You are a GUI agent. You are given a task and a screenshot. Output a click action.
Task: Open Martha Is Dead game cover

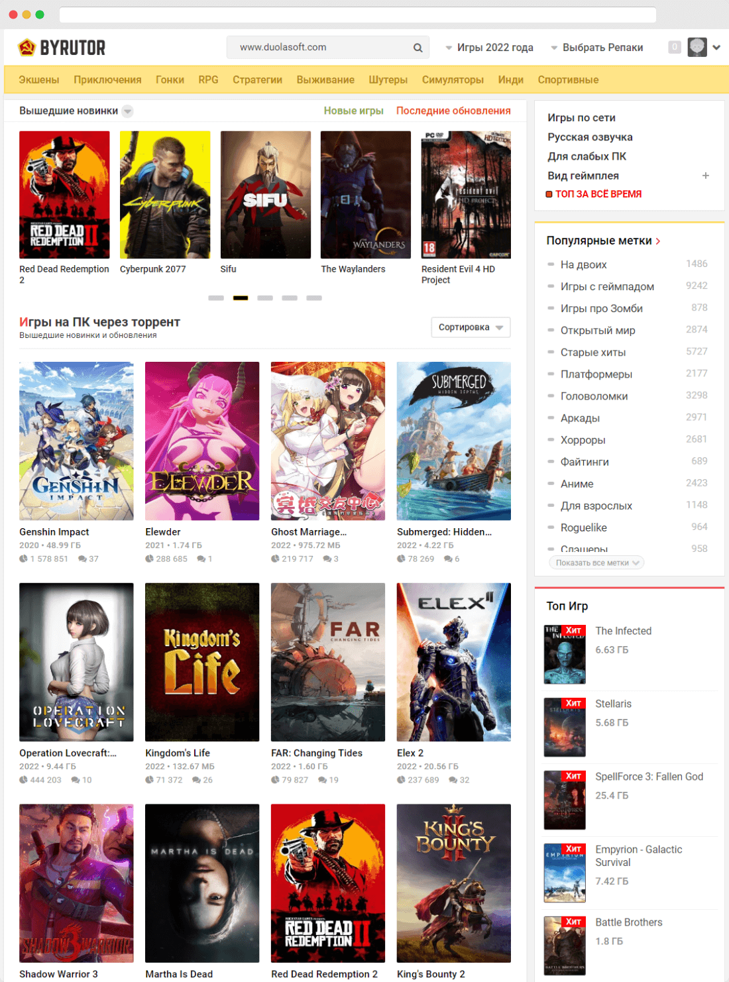click(202, 883)
